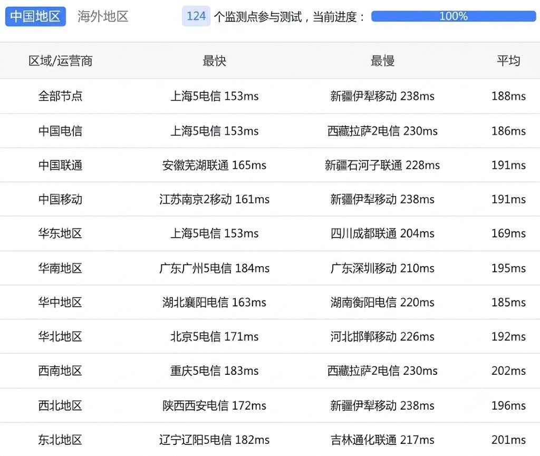
Task: Click 新疆石河子联通 228ms cell
Action: pyautogui.click(x=382, y=165)
